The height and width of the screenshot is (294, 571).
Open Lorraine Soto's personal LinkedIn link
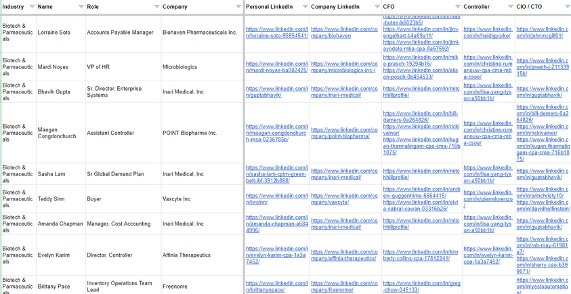point(277,33)
